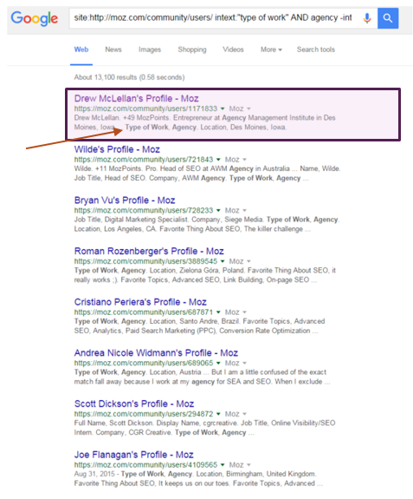This screenshot has width=413, height=499.
Task: Open the Videos tab
Action: tap(233, 49)
